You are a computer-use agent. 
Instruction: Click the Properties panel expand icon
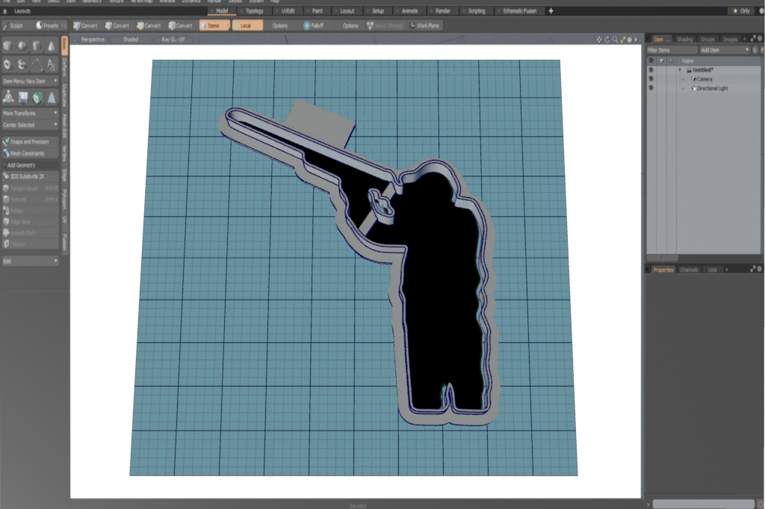pyautogui.click(x=753, y=269)
